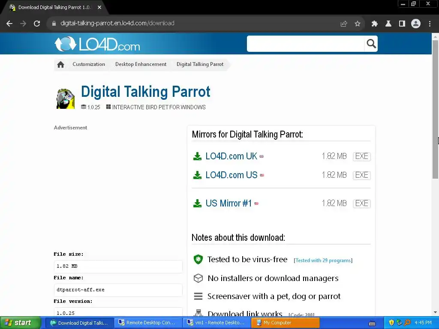Click the Chrome Labs flask icon

point(388,24)
